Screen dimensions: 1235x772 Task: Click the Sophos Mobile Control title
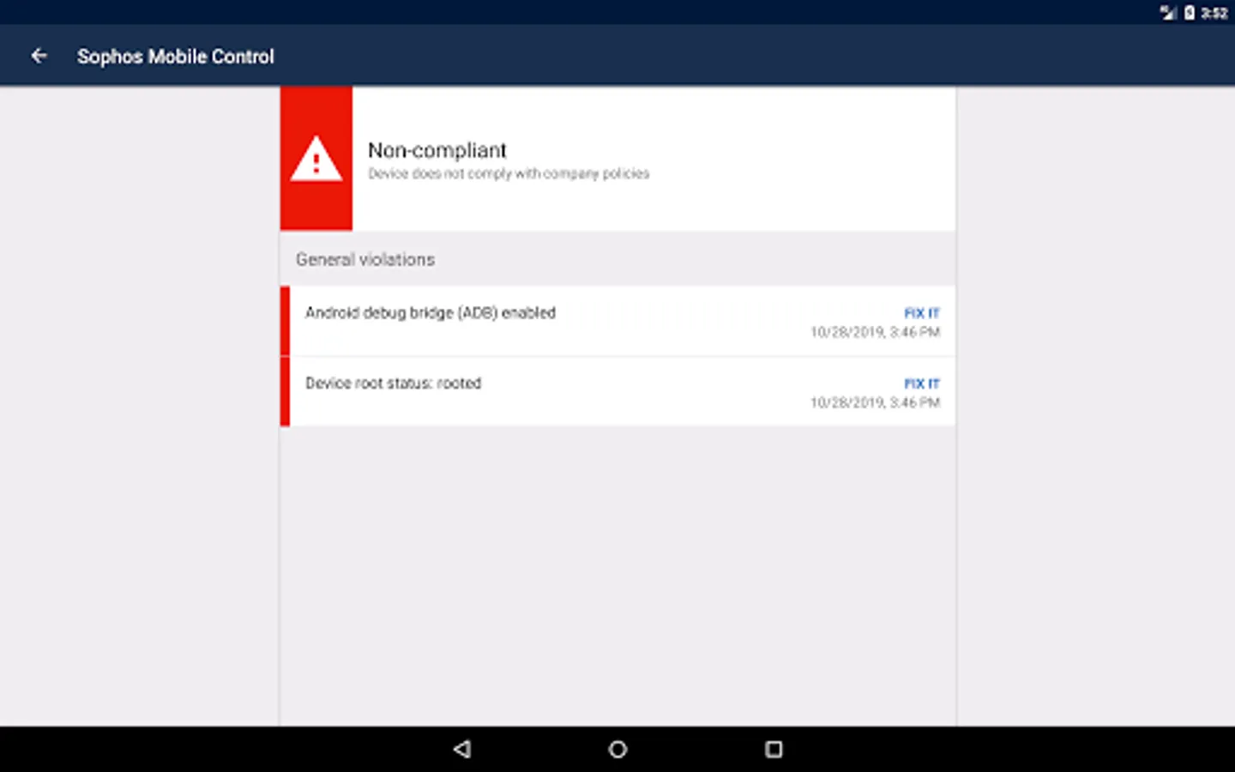(176, 57)
